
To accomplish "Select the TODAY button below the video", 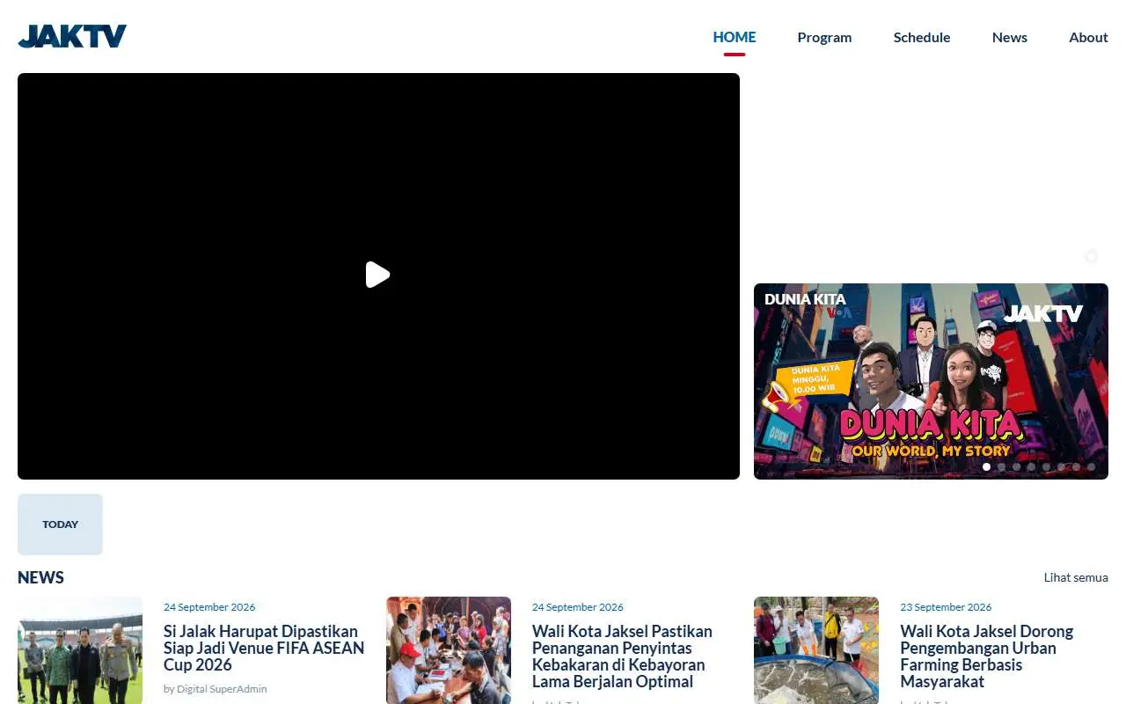I will pyautogui.click(x=60, y=524).
